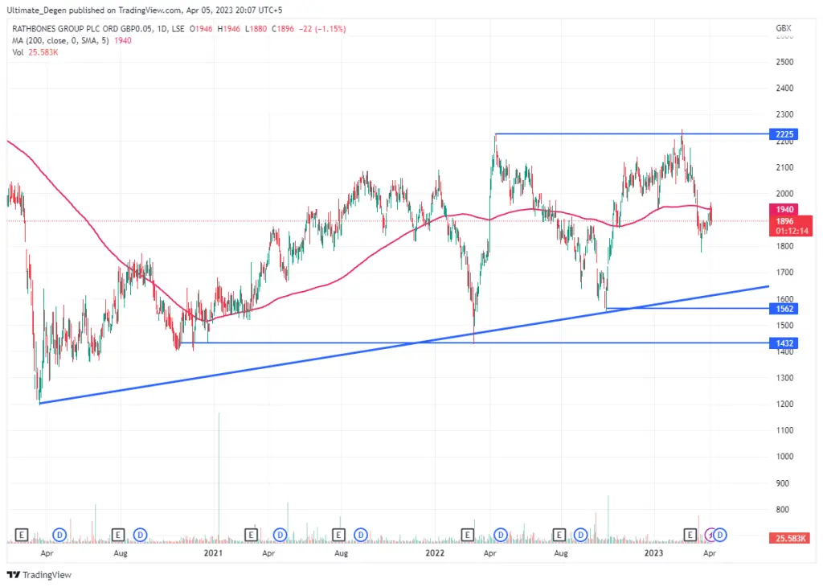Click the 2021 label on the time axis
Image resolution: width=823 pixels, height=587 pixels.
213,553
